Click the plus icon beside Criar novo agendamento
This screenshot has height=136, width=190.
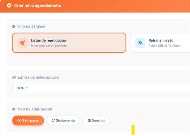[9, 5]
